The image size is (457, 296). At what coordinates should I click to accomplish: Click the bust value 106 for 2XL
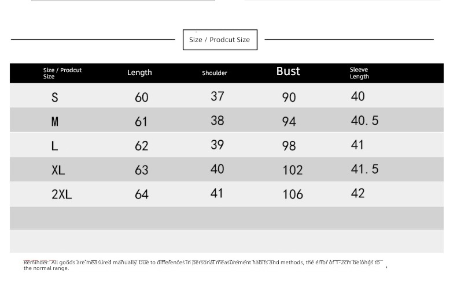point(293,194)
